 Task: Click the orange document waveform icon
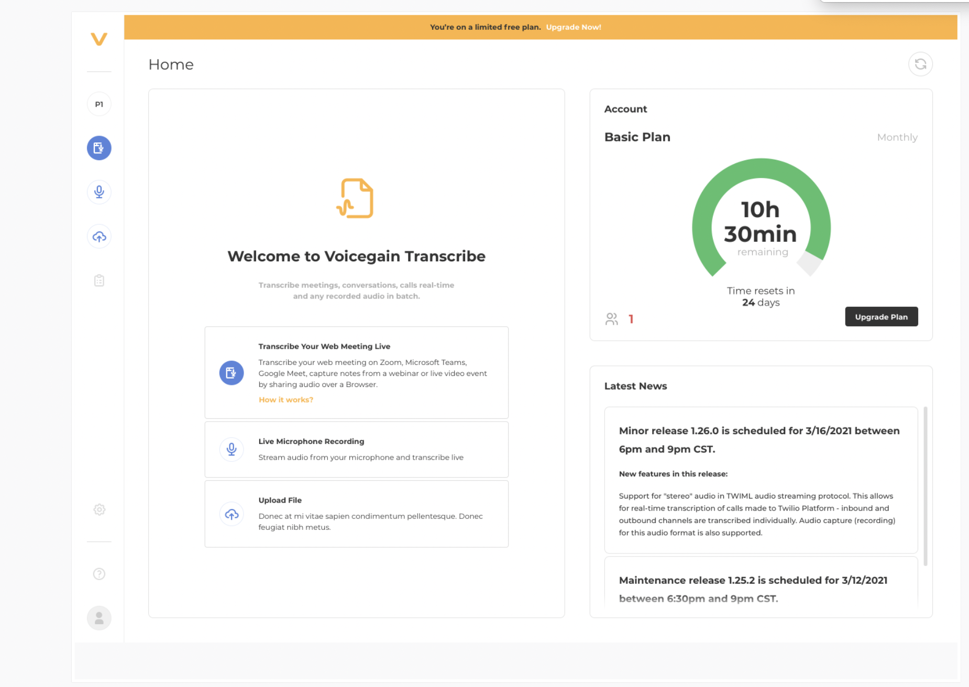pyautogui.click(x=356, y=198)
